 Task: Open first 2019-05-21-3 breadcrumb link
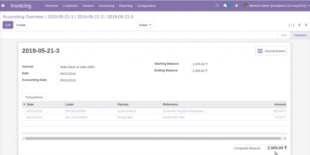60,17
